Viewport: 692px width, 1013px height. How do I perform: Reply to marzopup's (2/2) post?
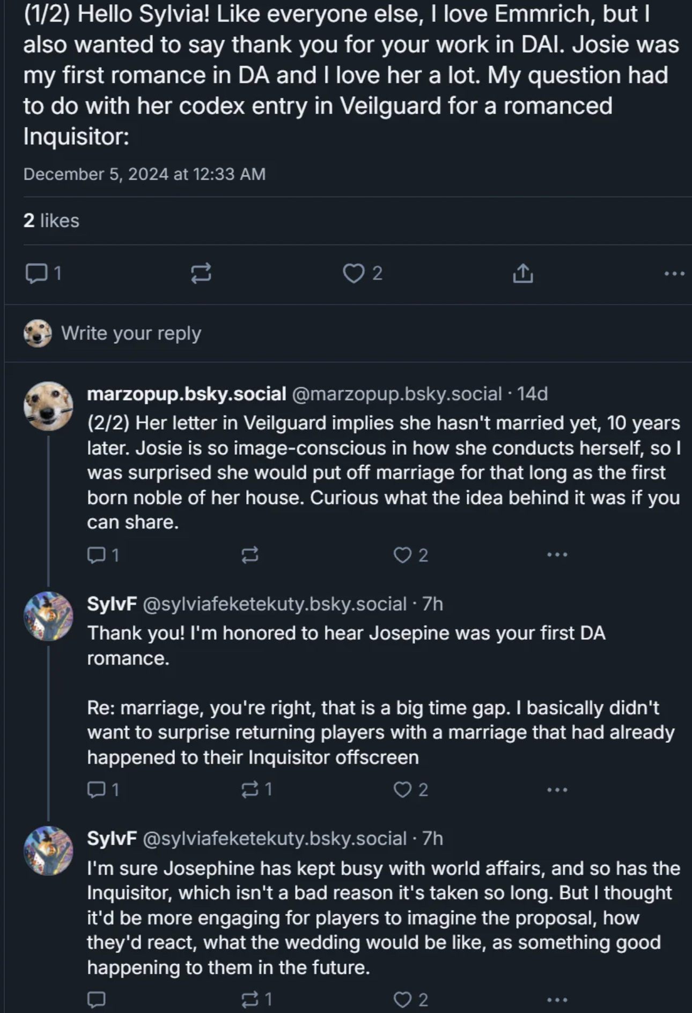[x=97, y=554]
